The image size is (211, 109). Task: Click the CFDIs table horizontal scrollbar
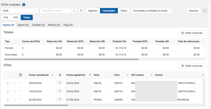pos(36,105)
